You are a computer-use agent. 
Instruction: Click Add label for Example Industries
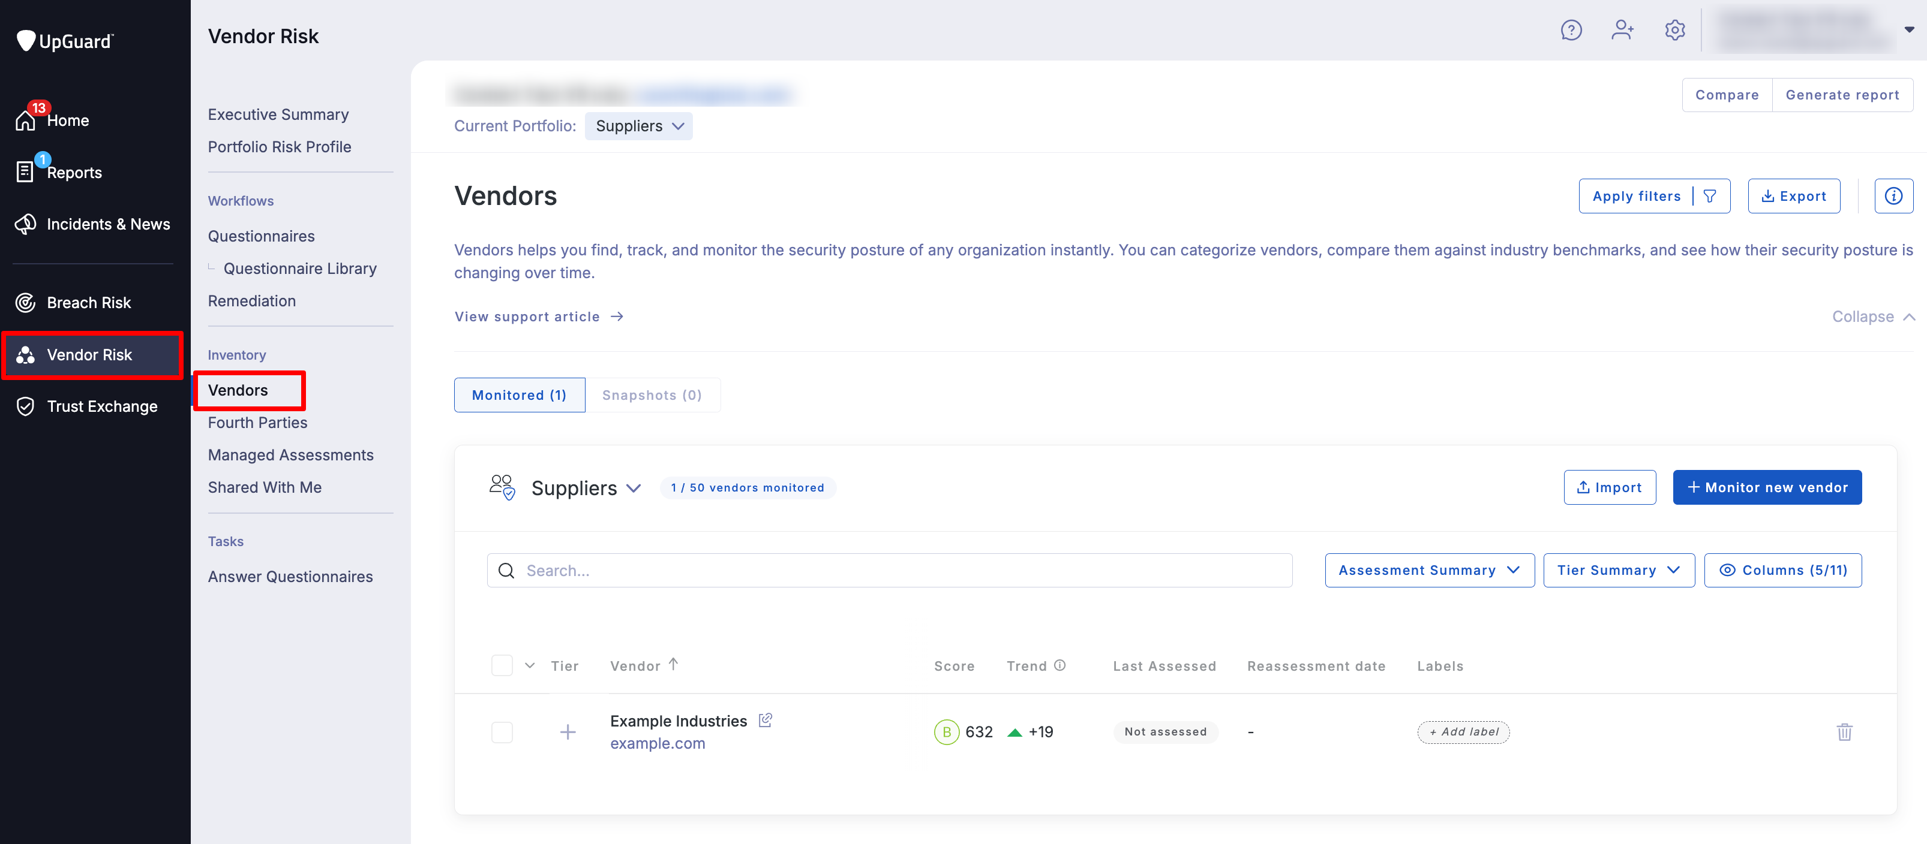[x=1463, y=731]
